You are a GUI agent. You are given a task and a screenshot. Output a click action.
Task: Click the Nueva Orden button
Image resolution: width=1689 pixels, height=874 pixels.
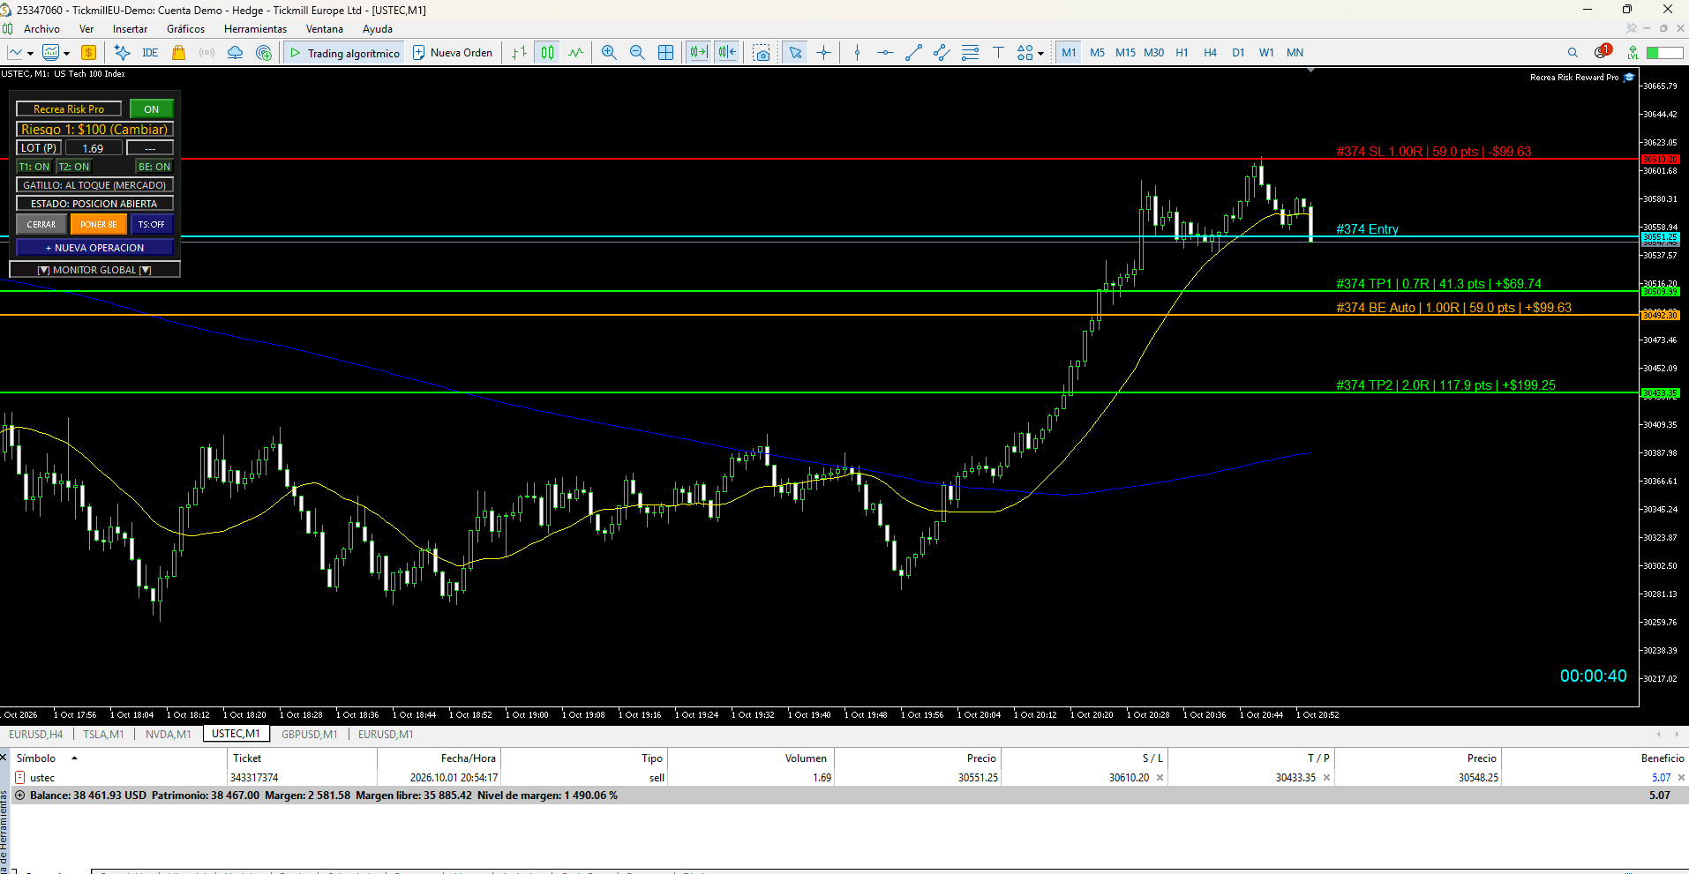[x=453, y=53]
